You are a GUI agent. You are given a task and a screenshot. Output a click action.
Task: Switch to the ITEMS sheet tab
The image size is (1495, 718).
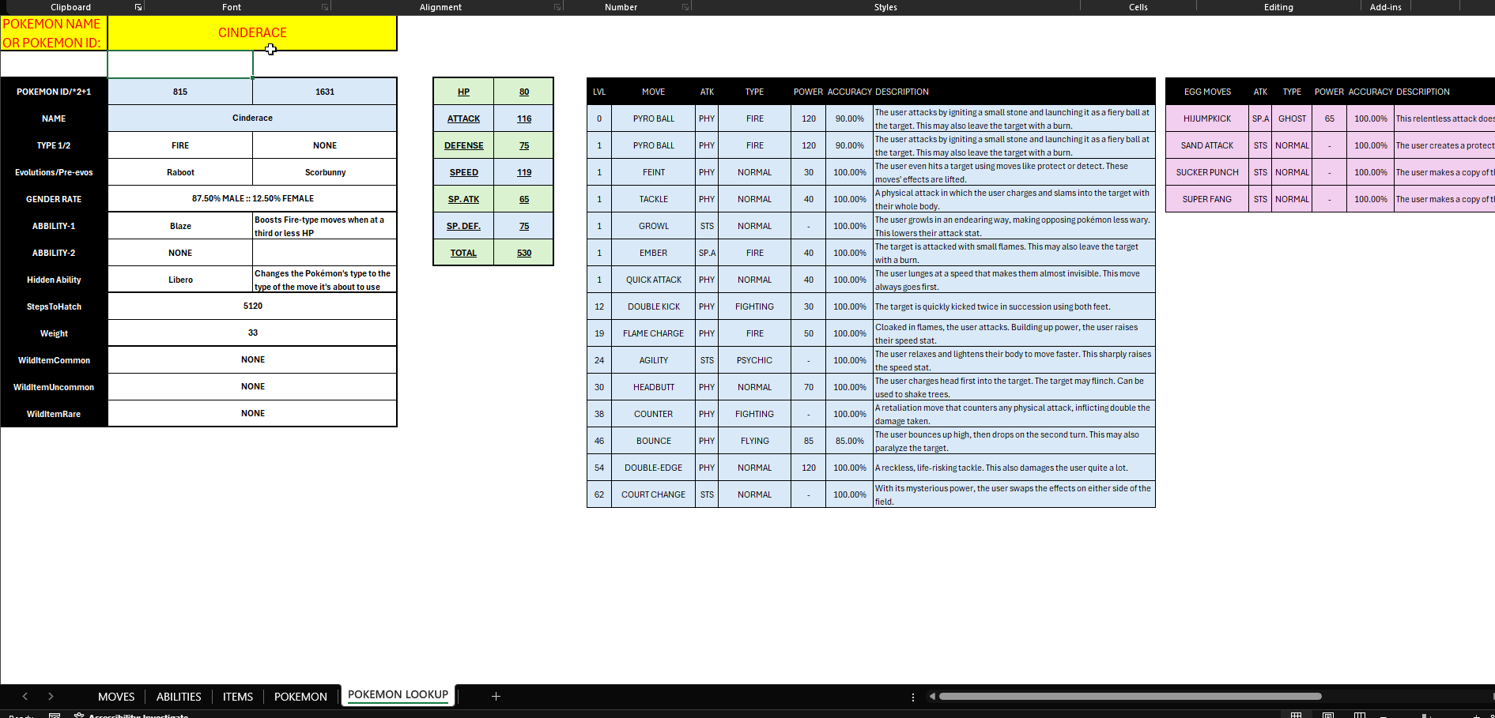238,696
